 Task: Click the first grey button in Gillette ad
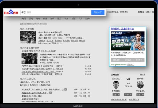[x=116, y=60]
